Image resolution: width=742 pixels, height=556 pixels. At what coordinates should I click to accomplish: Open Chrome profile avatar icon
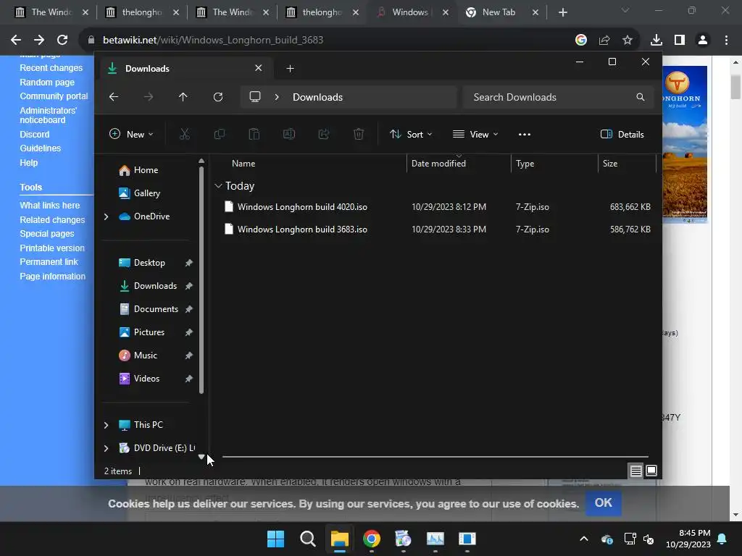[703, 41]
